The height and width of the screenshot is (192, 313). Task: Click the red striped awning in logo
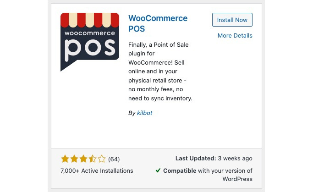90,20
